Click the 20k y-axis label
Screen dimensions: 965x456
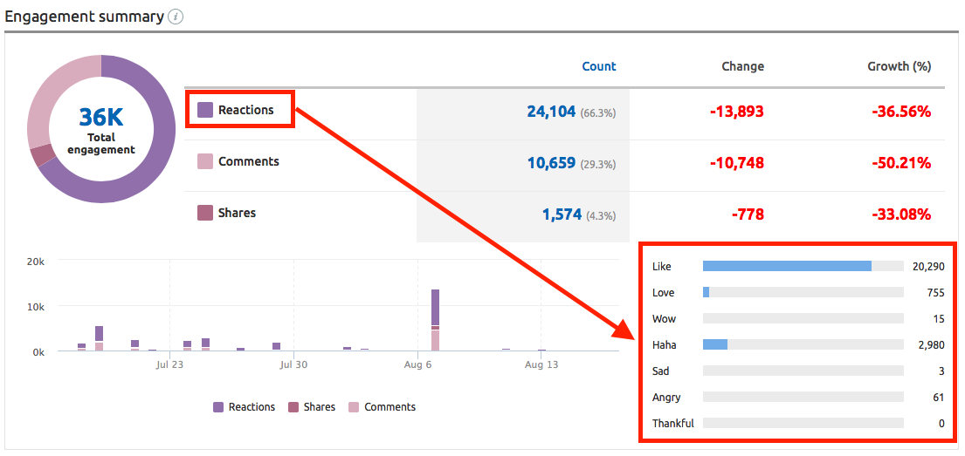37,262
